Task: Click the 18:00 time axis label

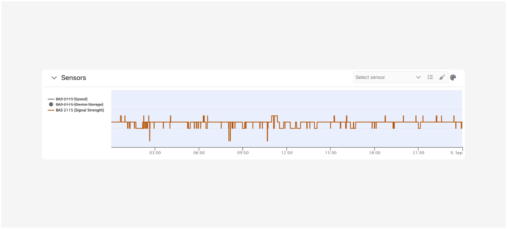Action: tap(375, 153)
